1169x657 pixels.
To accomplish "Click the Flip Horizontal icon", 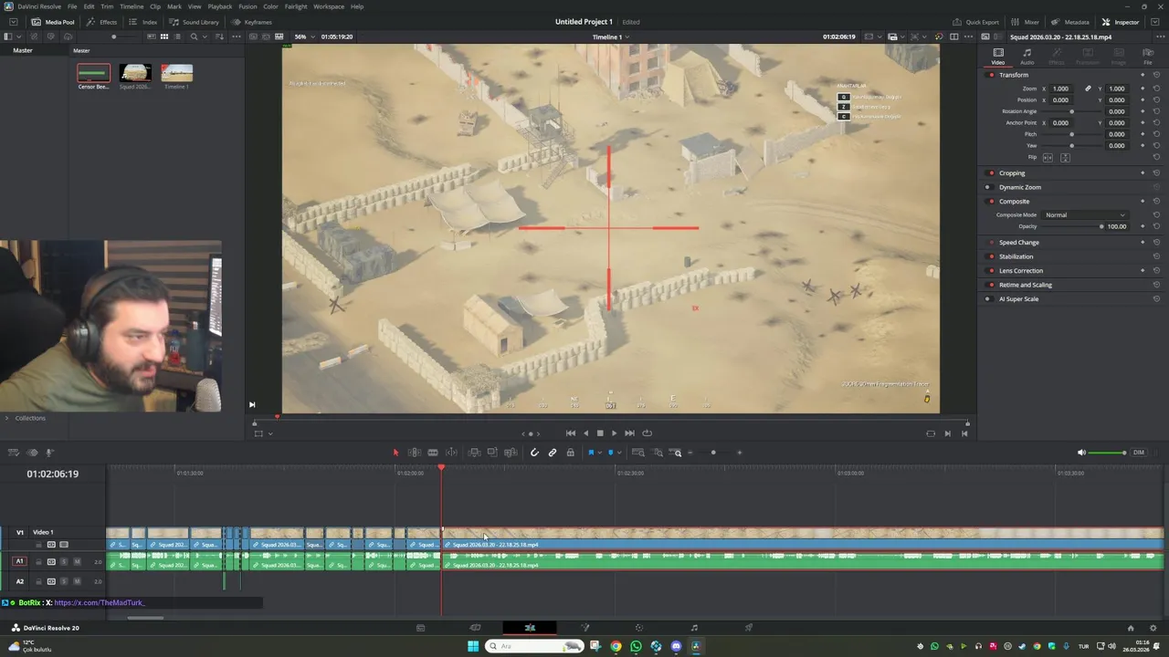I will click(x=1048, y=158).
